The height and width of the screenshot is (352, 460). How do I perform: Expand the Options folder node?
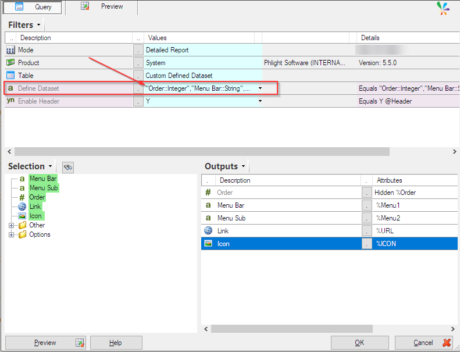coord(11,235)
